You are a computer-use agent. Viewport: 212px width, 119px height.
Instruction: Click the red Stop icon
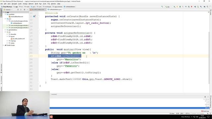pyautogui.click(x=191, y=7)
